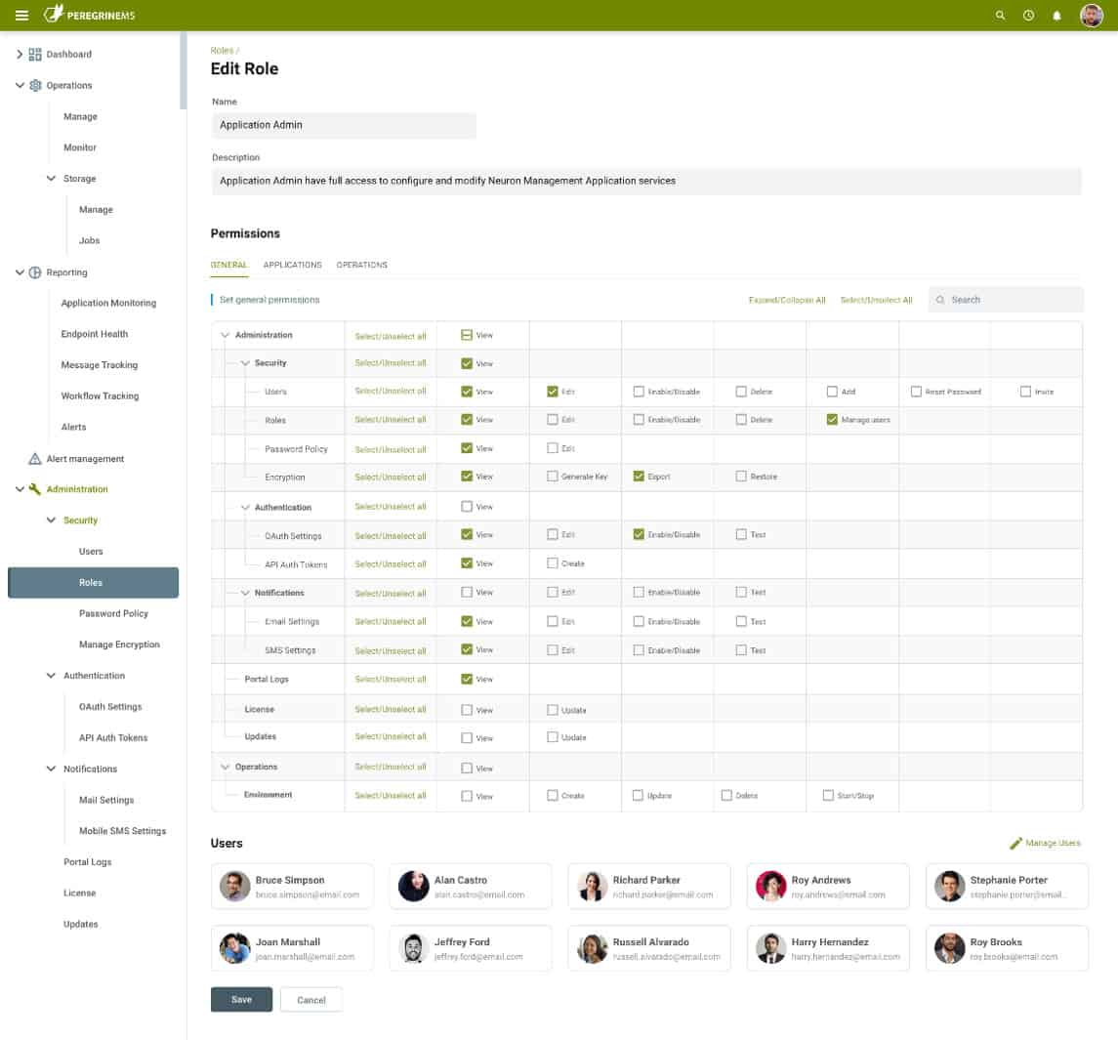1118x1040 pixels.
Task: Open the user profile avatar
Action: click(1091, 15)
